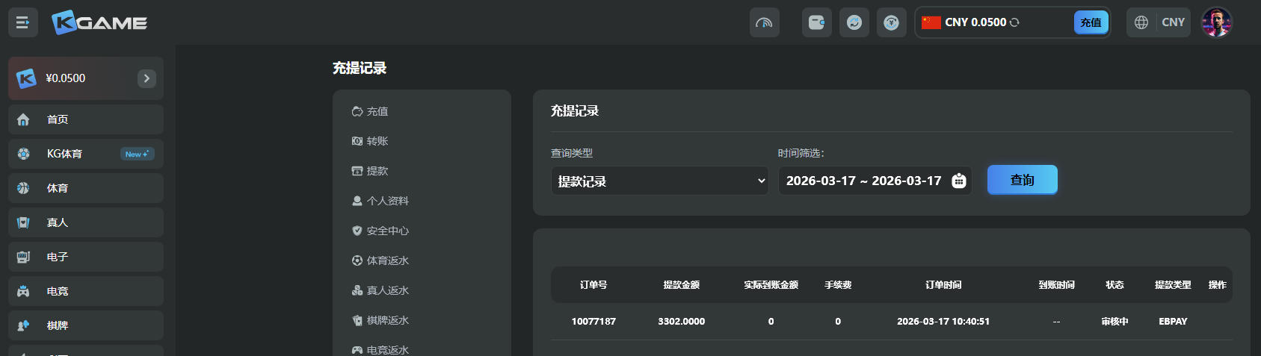Click the date range field 2026-03-17
The image size is (1261, 356).
tap(863, 181)
